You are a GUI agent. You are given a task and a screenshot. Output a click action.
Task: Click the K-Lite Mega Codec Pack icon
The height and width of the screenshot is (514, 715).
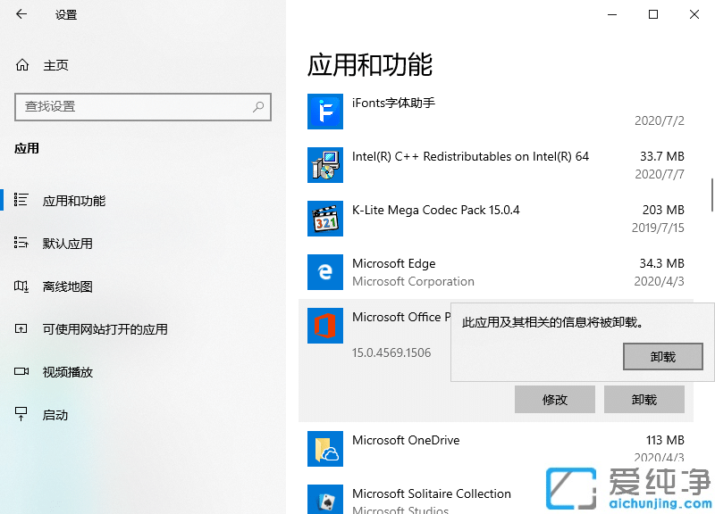click(x=324, y=219)
